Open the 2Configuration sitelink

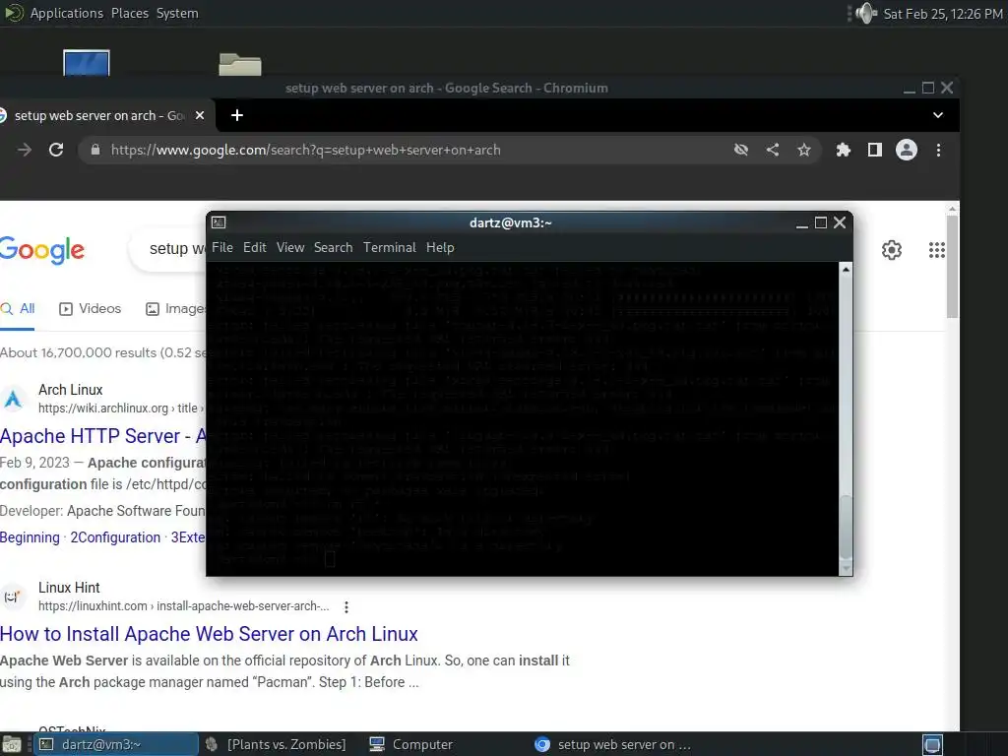click(x=116, y=537)
